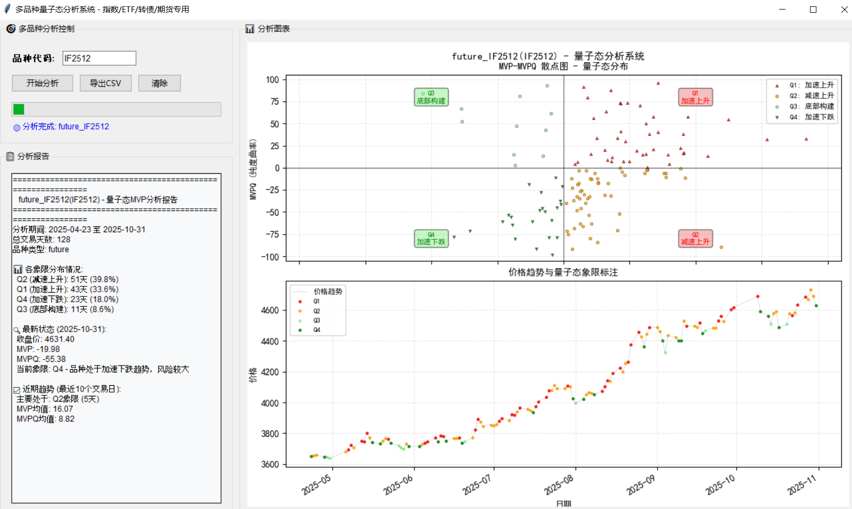Viewport: 852px width, 509px height.
Task: Click the chart icon beside 分析图表
Action: point(250,29)
